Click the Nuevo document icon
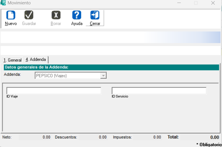 (x=11, y=15)
